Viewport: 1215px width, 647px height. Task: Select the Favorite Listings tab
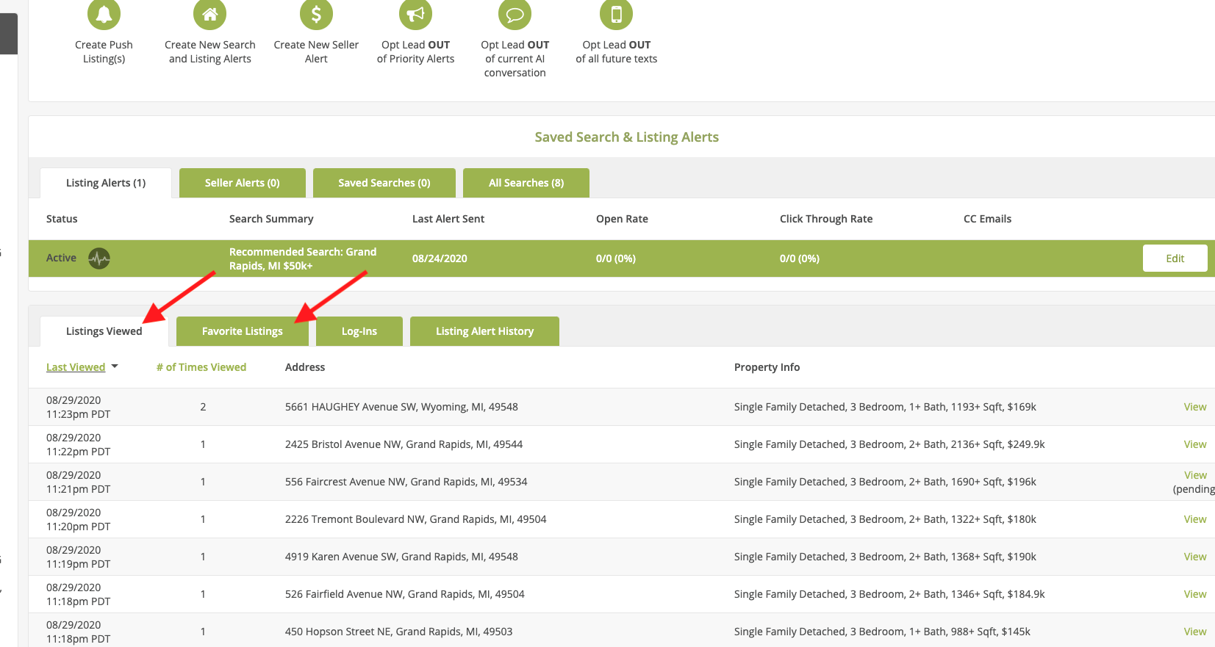(x=242, y=331)
